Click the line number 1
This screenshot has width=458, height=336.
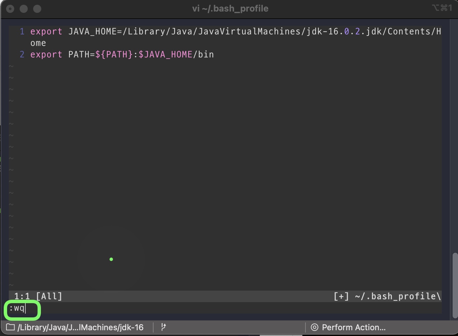[x=22, y=31]
